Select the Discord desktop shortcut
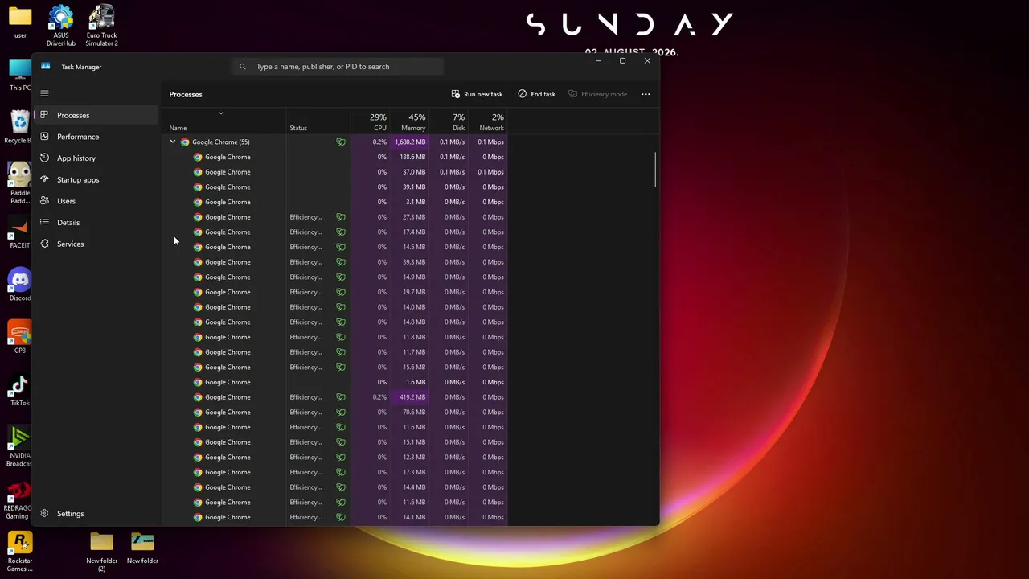1029x579 pixels. (x=20, y=285)
